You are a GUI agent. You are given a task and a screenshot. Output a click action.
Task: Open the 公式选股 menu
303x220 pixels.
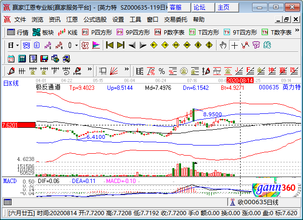95,20
